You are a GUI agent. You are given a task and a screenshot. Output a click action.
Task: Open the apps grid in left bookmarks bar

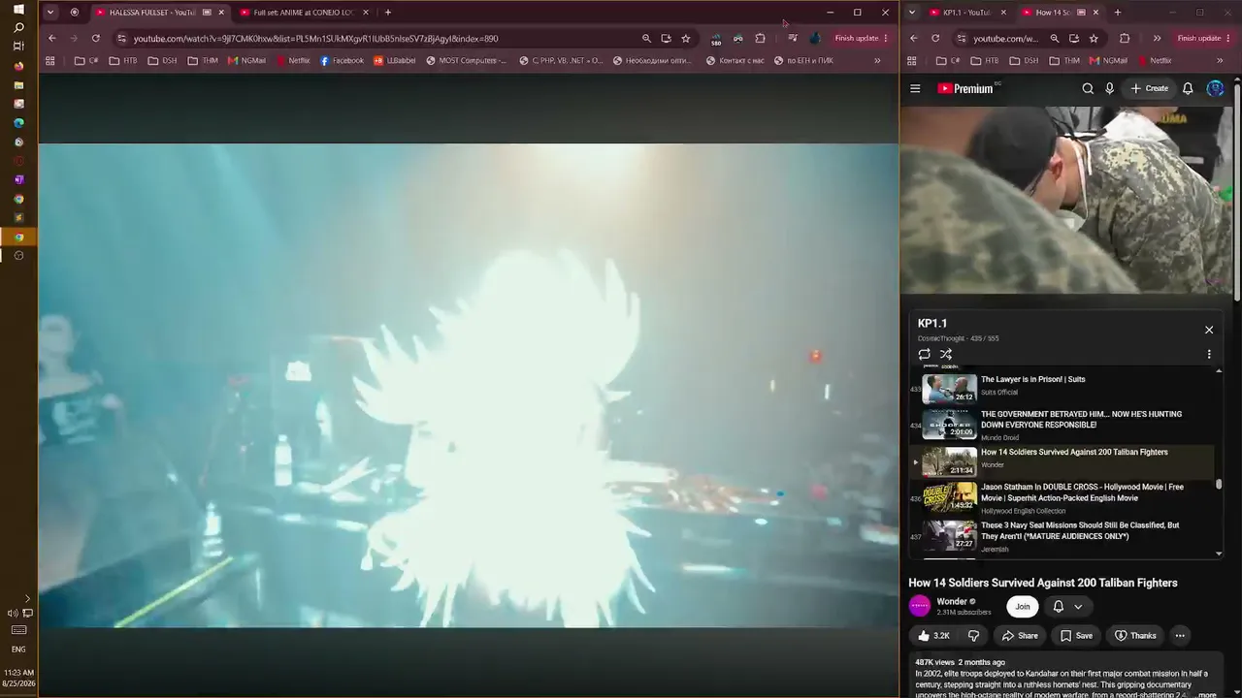coord(50,61)
